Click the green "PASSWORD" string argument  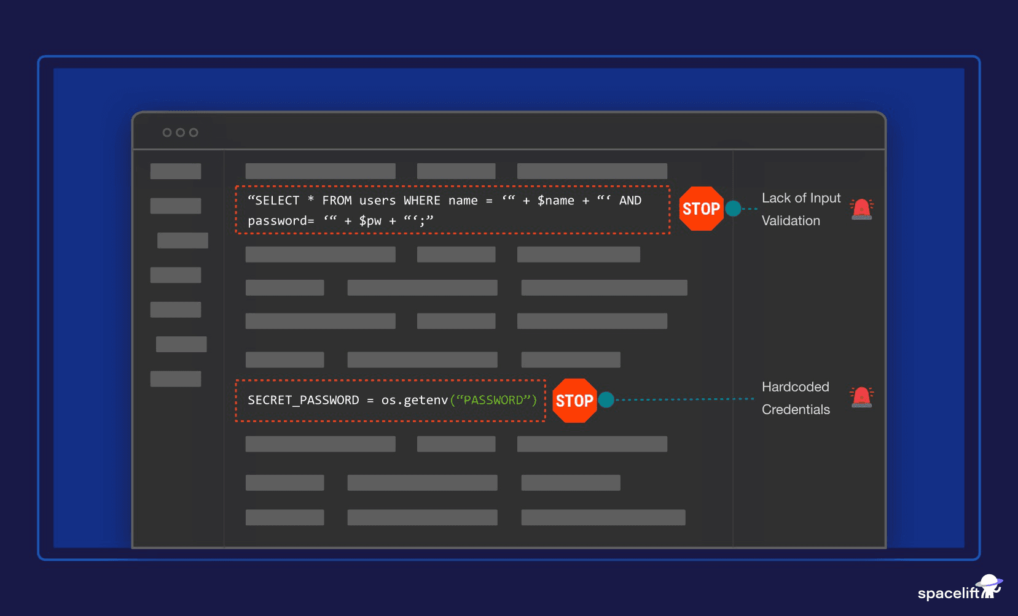click(x=493, y=401)
